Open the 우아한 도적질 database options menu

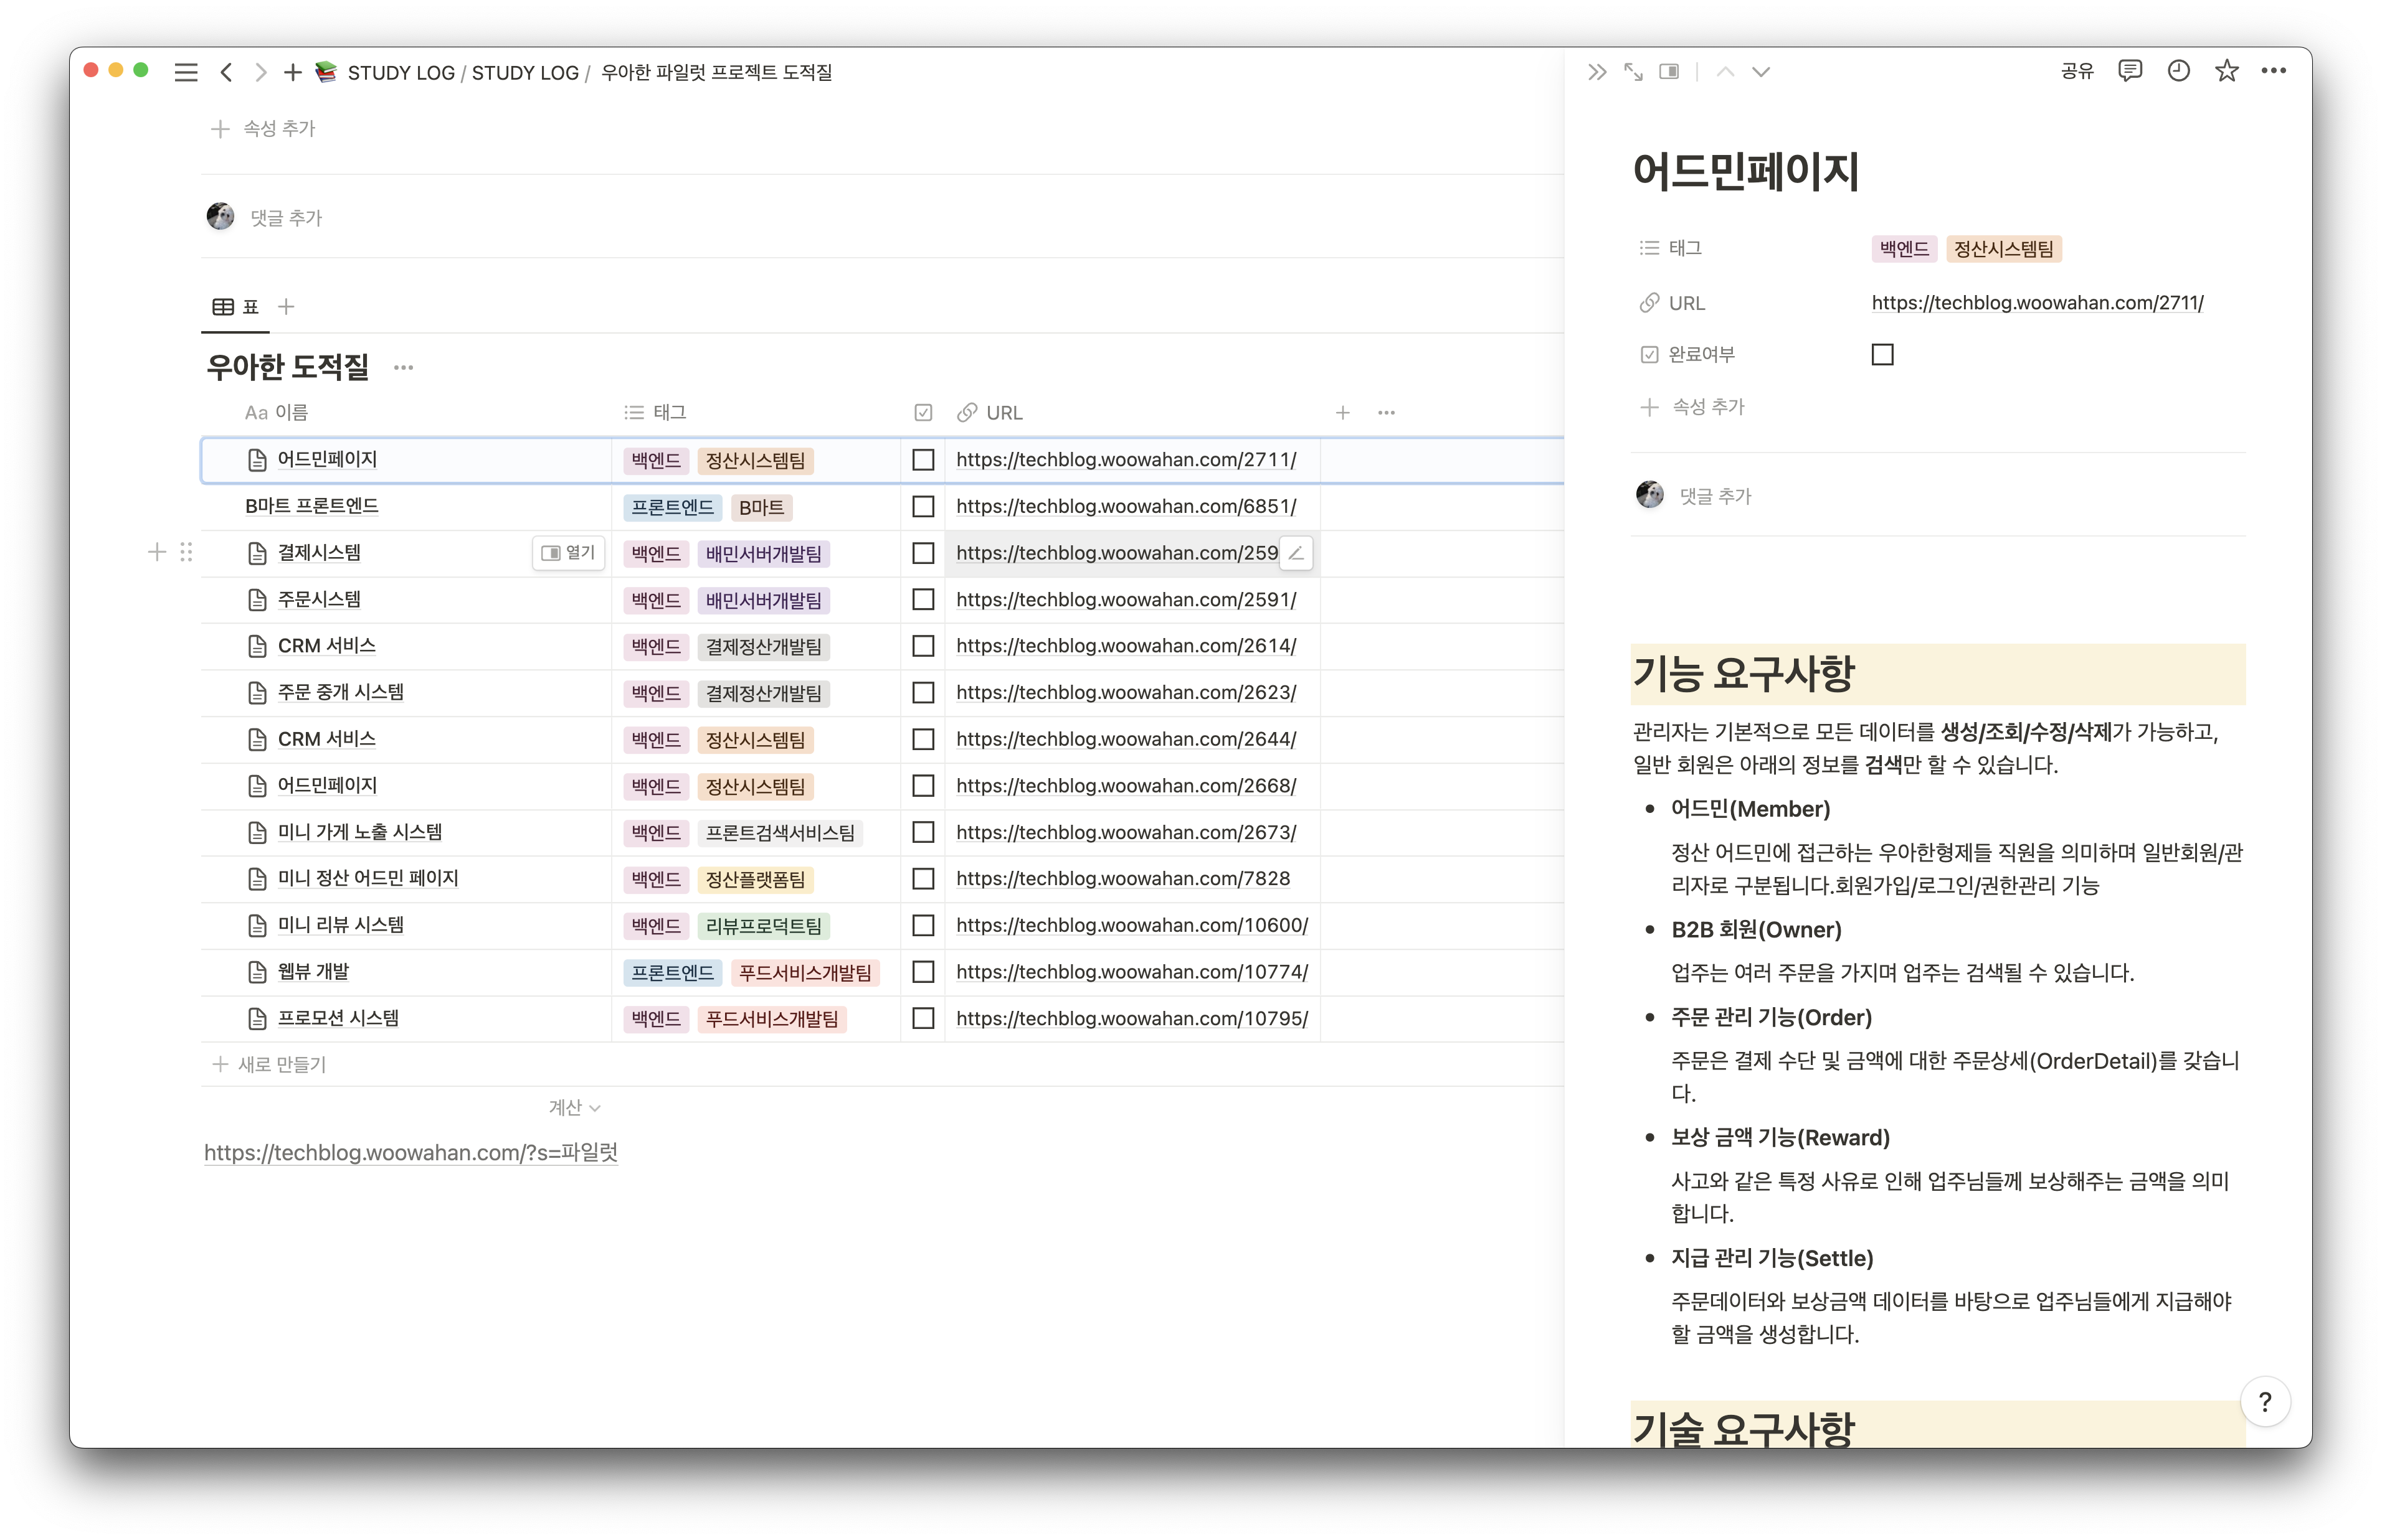tap(403, 368)
